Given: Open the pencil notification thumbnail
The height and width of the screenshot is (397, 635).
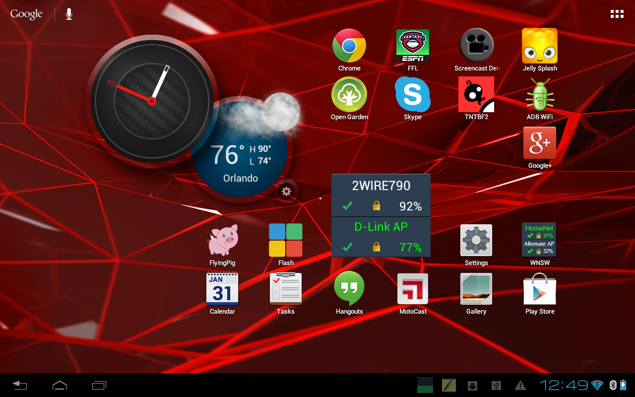Looking at the screenshot, I should click(449, 385).
